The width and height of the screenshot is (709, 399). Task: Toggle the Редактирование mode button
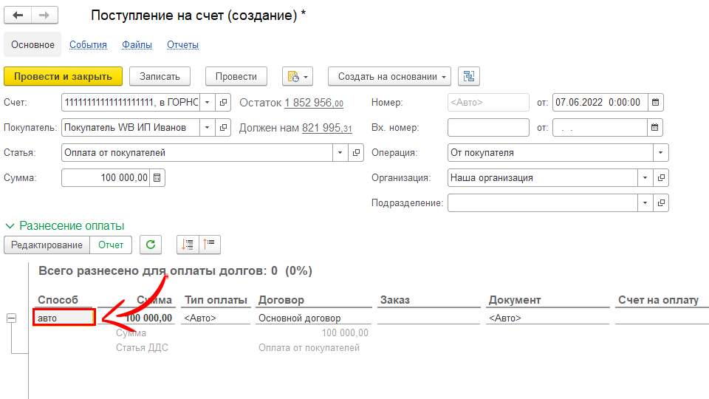click(47, 245)
